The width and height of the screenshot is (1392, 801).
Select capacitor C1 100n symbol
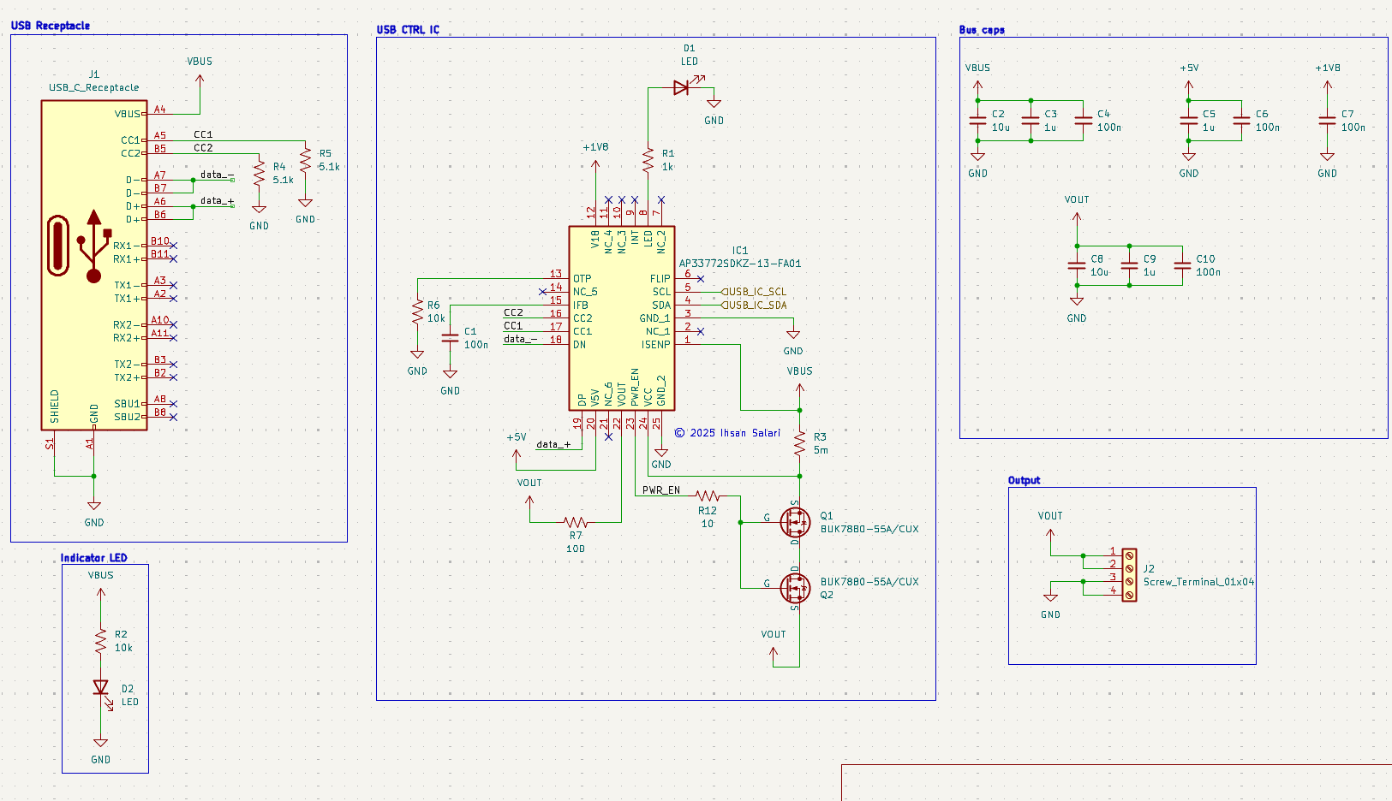point(450,338)
